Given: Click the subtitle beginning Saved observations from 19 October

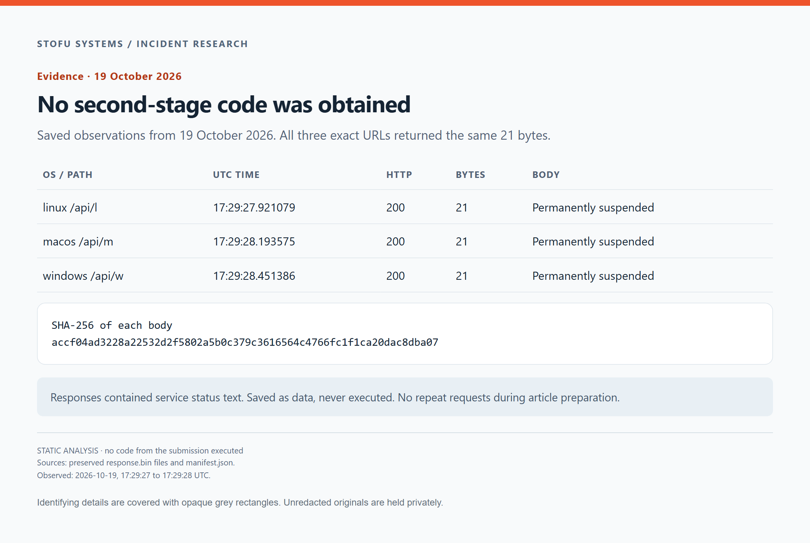Looking at the screenshot, I should pyautogui.click(x=294, y=135).
